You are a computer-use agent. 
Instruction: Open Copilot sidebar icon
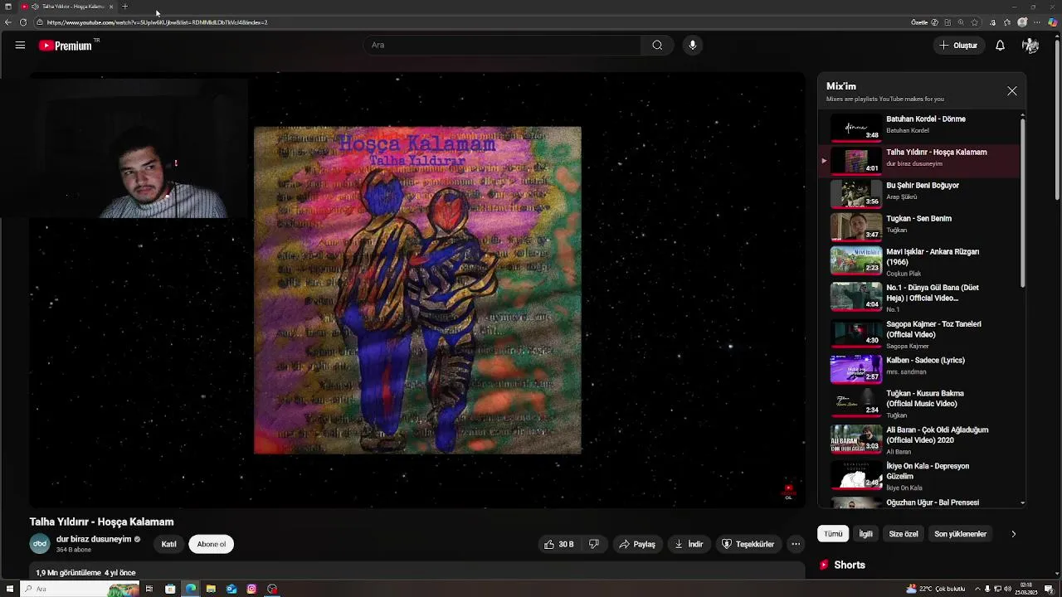point(1054,22)
